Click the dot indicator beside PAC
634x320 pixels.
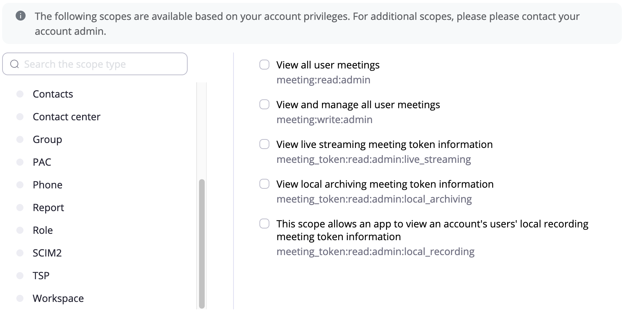(x=20, y=162)
